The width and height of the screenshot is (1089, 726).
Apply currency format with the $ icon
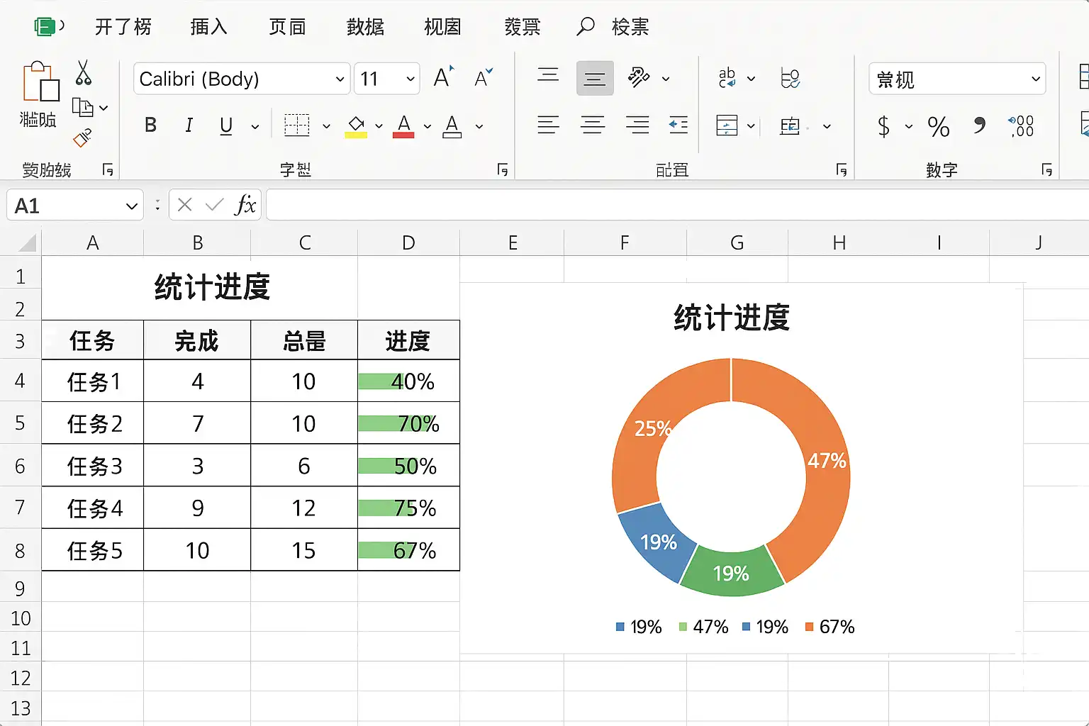(x=883, y=126)
